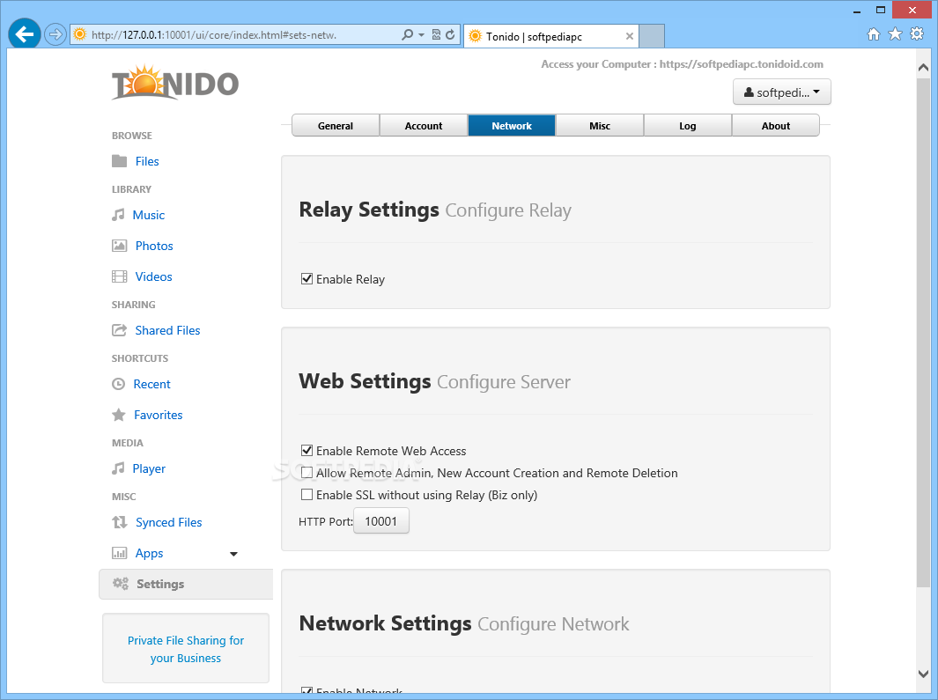The width and height of the screenshot is (938, 700).
Task: Click the Apps chart icon
Action: point(119,553)
